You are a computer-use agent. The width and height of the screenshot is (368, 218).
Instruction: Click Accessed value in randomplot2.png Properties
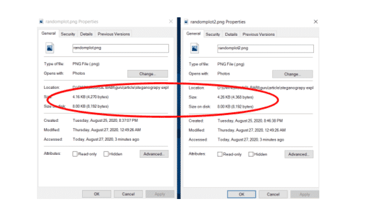click(251, 140)
